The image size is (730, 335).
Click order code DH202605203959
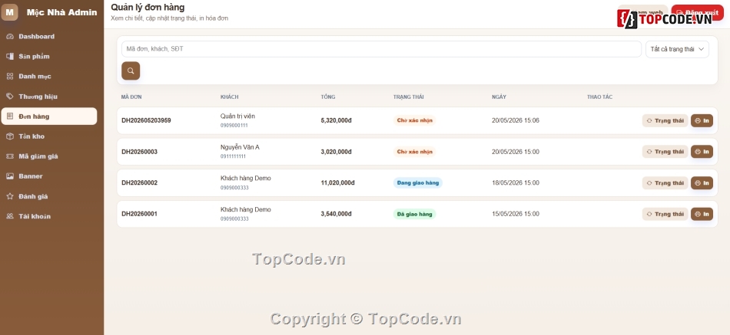[146, 120]
